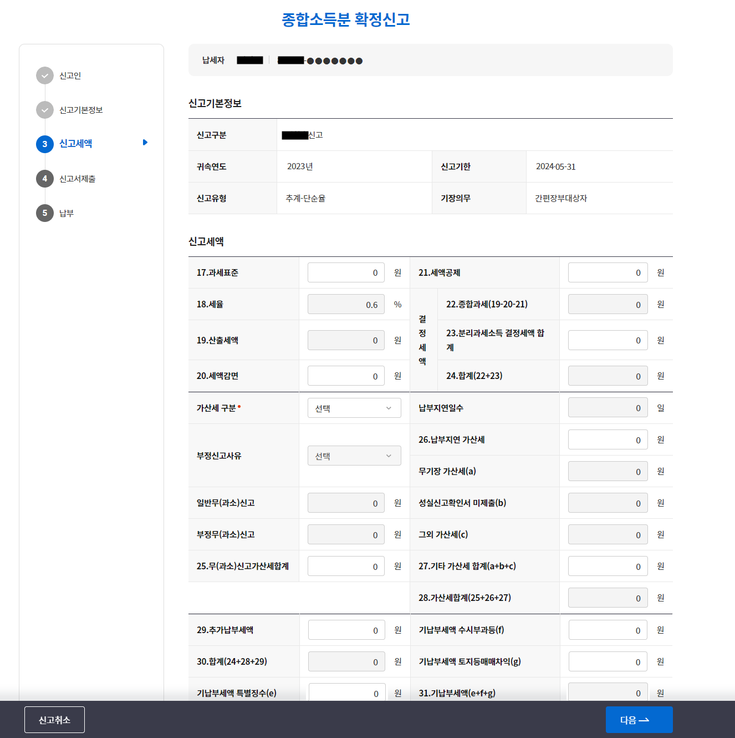Click the 간편장부대상자 value

coord(561,198)
